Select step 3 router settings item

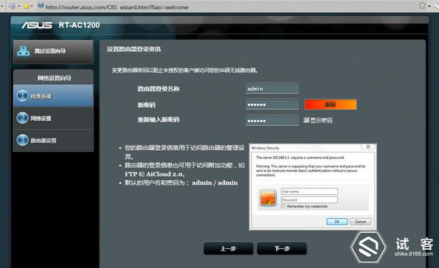(53, 140)
